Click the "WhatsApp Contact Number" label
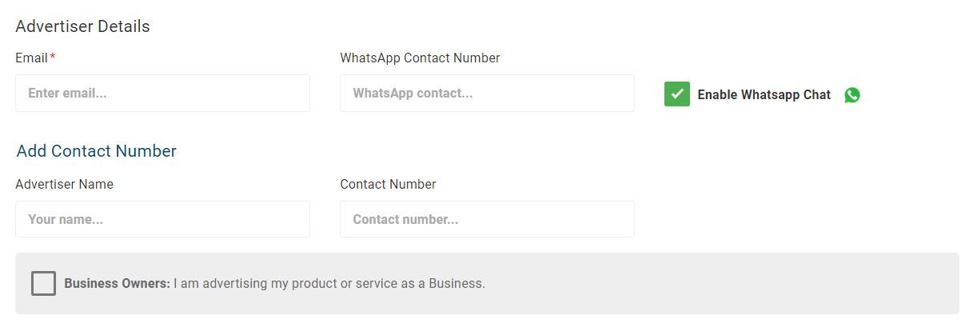 point(420,58)
